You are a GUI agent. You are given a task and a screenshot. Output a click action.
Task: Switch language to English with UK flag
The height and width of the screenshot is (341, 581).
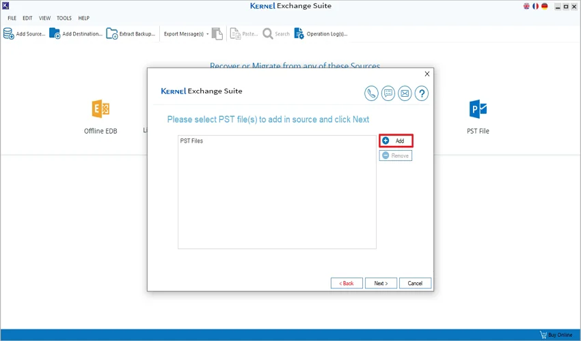click(526, 6)
